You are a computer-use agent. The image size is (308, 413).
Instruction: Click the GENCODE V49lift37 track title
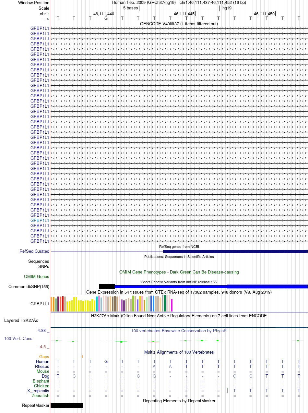coord(179,24)
